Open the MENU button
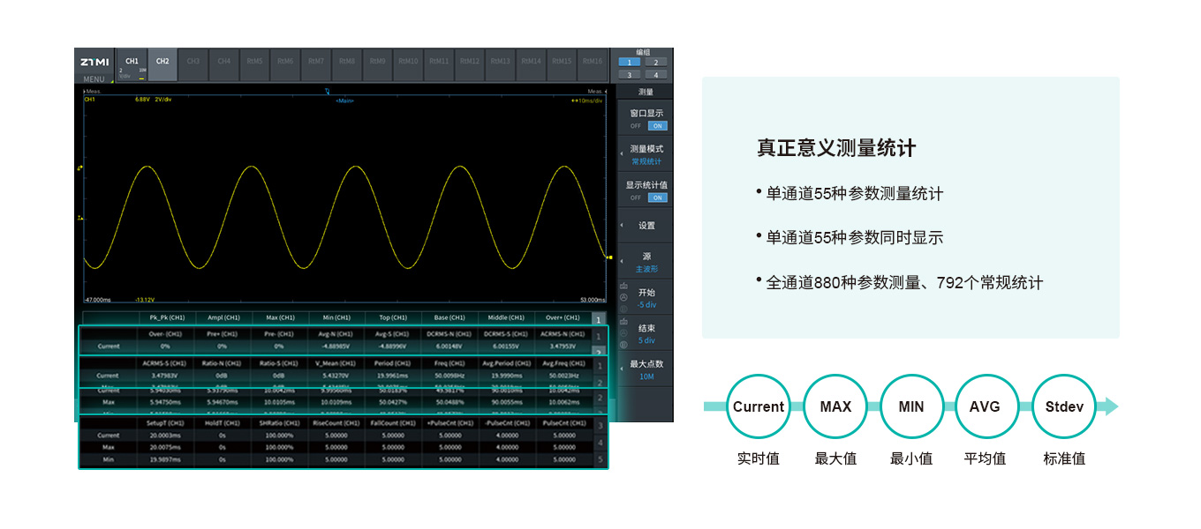The width and height of the screenshot is (1201, 529). coord(94,79)
